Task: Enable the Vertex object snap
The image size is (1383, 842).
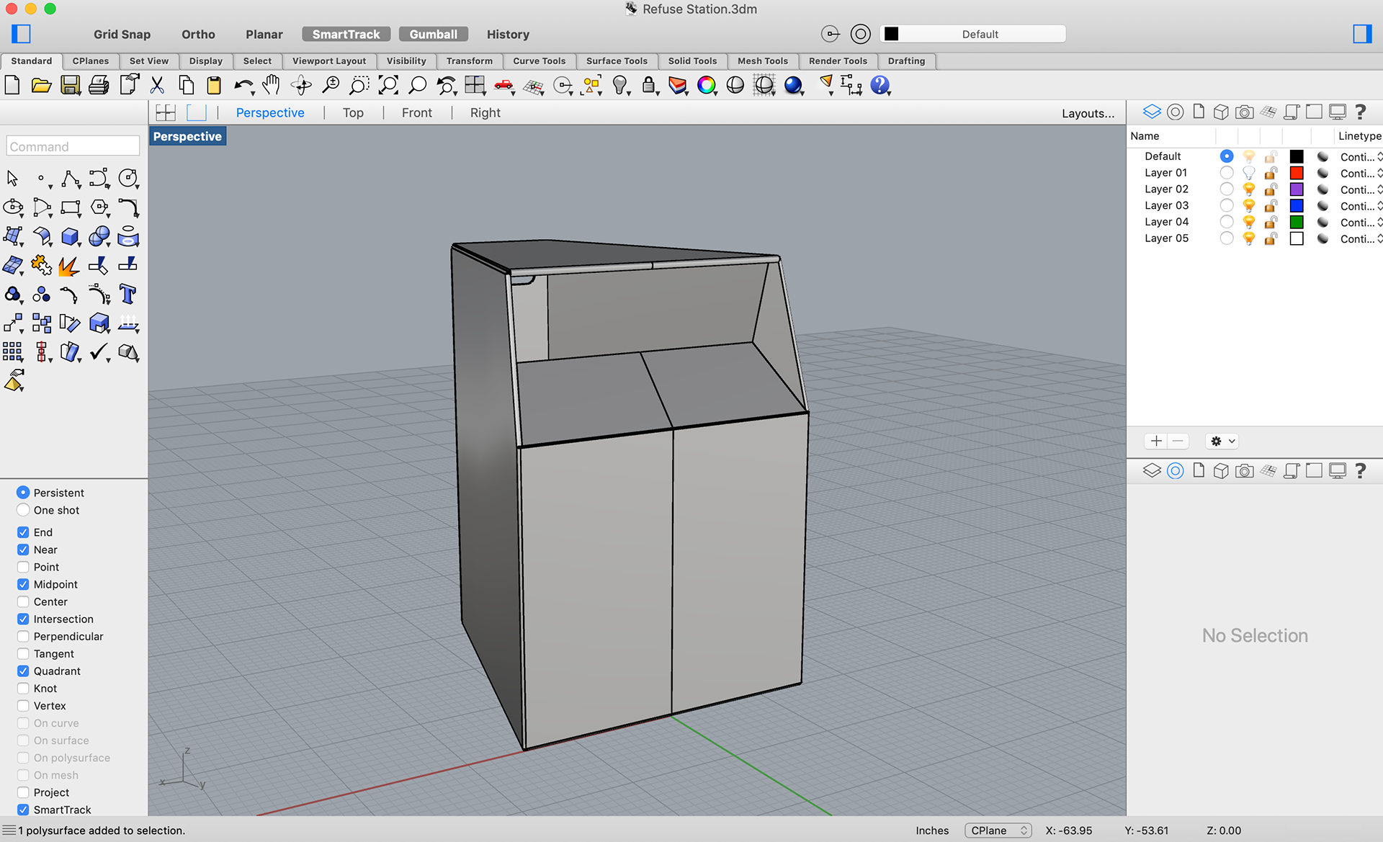Action: (x=23, y=706)
